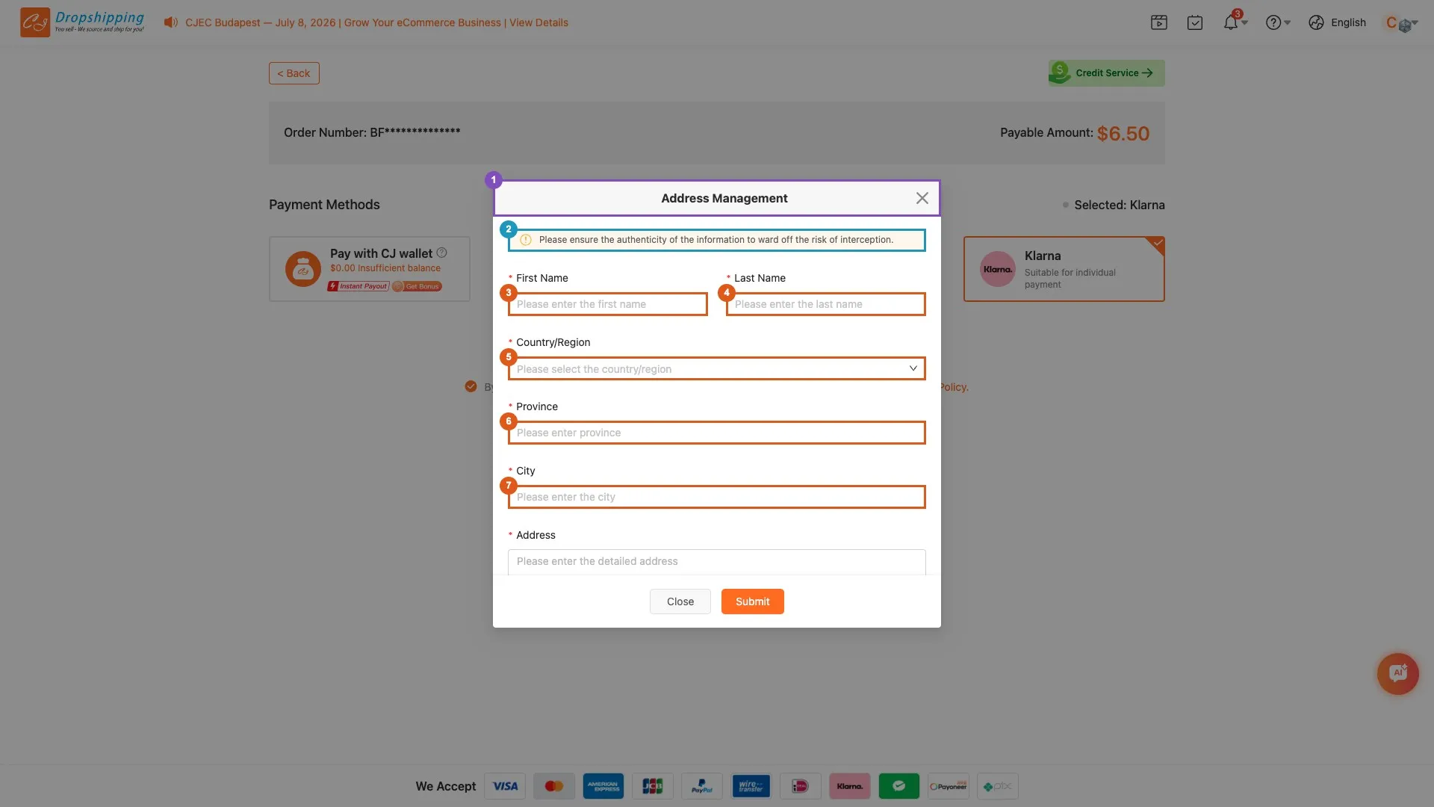1434x807 pixels.
Task: Go back with the Back button
Action: [x=294, y=73]
